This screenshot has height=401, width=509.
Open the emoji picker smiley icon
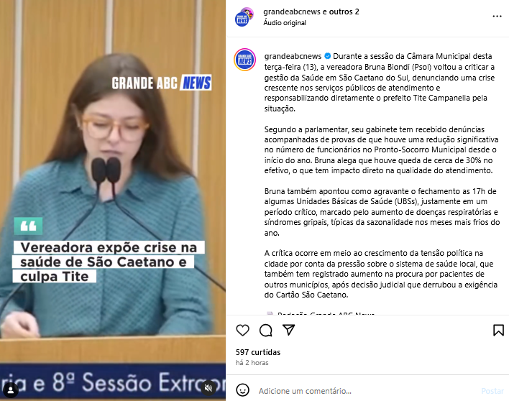[242, 390]
